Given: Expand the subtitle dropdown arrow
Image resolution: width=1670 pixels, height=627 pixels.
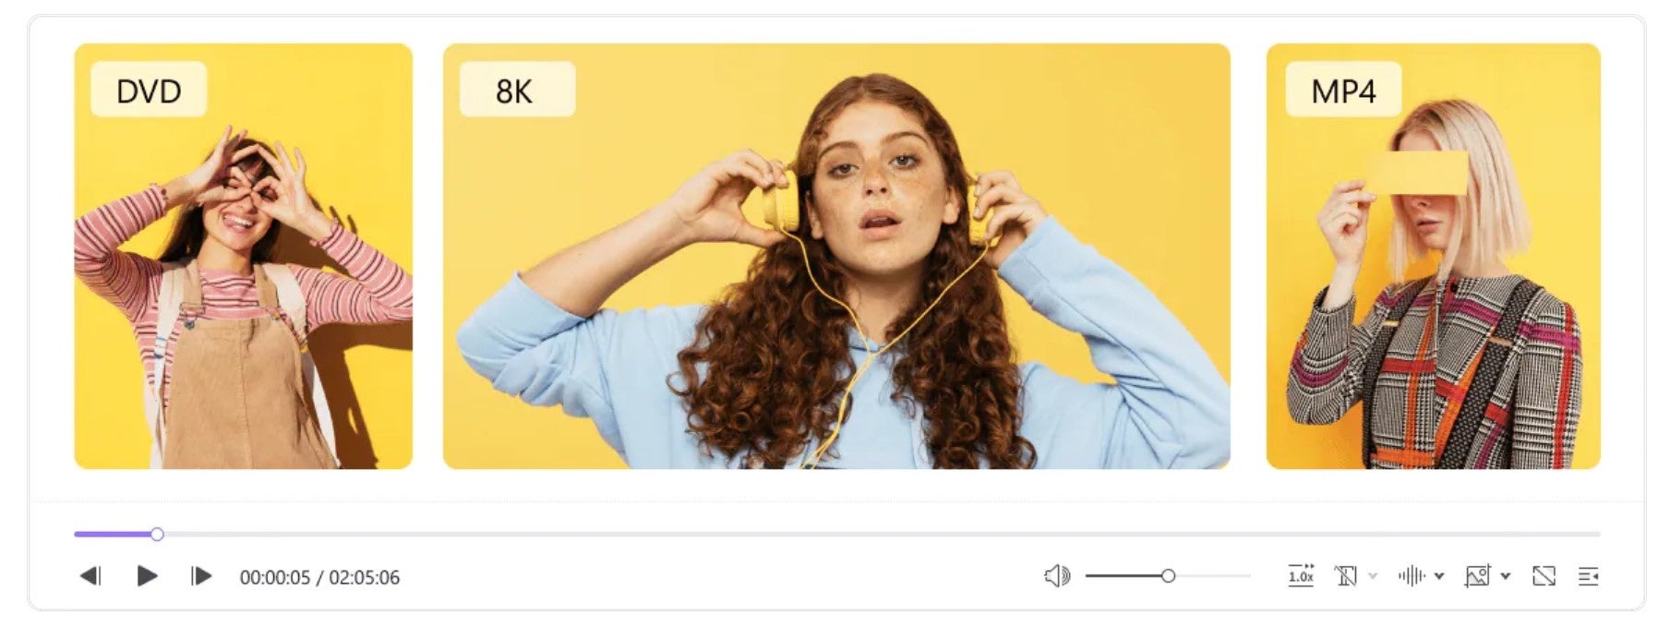Looking at the screenshot, I should pyautogui.click(x=1373, y=576).
